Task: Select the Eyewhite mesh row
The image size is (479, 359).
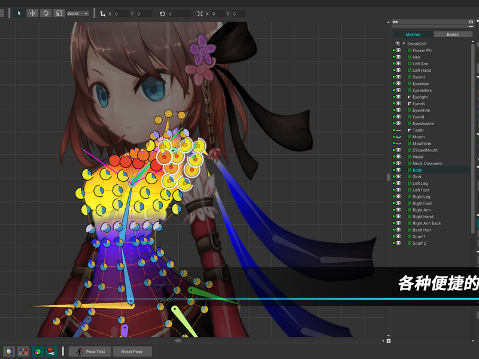Action: click(x=432, y=110)
